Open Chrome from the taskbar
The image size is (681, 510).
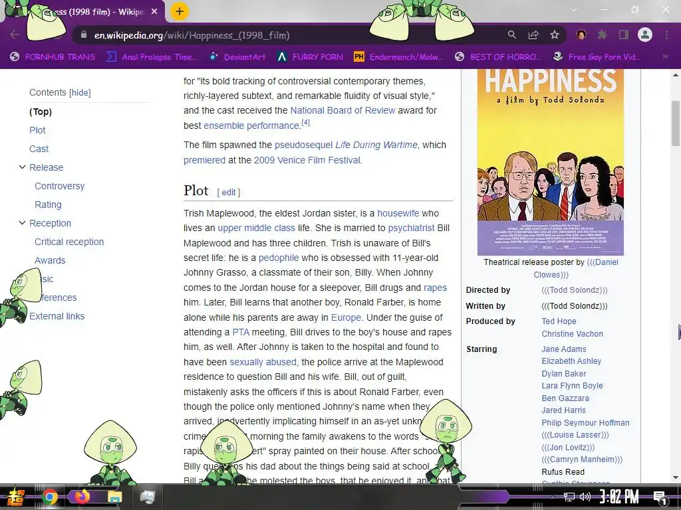click(49, 497)
